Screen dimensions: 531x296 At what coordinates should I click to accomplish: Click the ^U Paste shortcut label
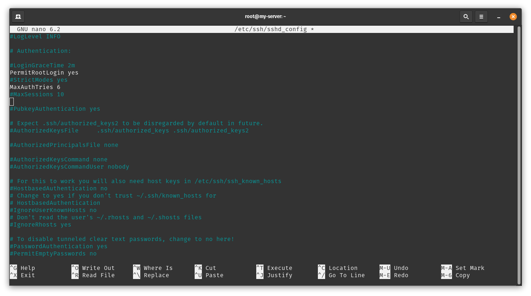[x=209, y=275]
